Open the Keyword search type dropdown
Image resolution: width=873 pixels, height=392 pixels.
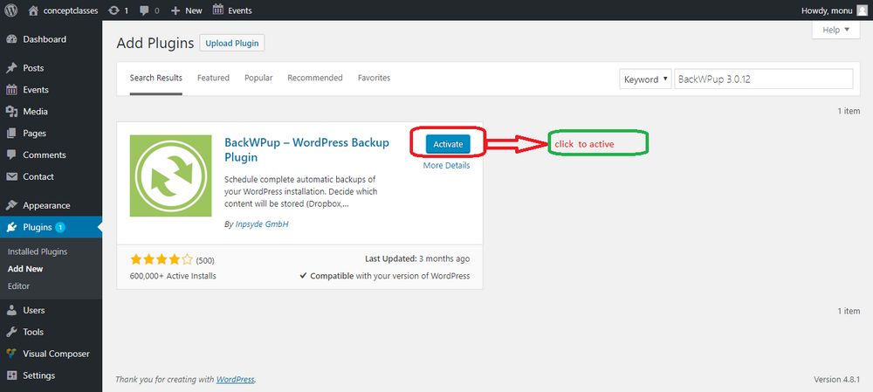pyautogui.click(x=645, y=79)
